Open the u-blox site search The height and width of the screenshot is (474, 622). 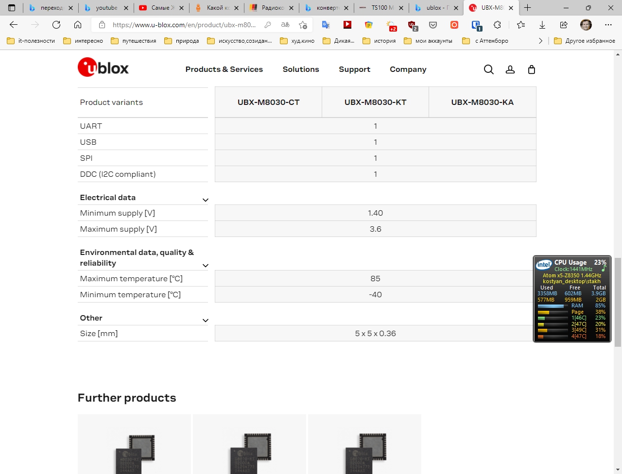click(x=489, y=69)
